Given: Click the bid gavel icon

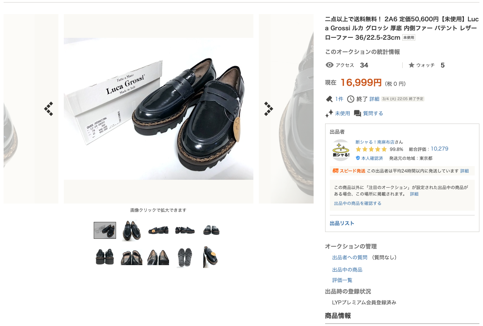Looking at the screenshot, I should (329, 99).
